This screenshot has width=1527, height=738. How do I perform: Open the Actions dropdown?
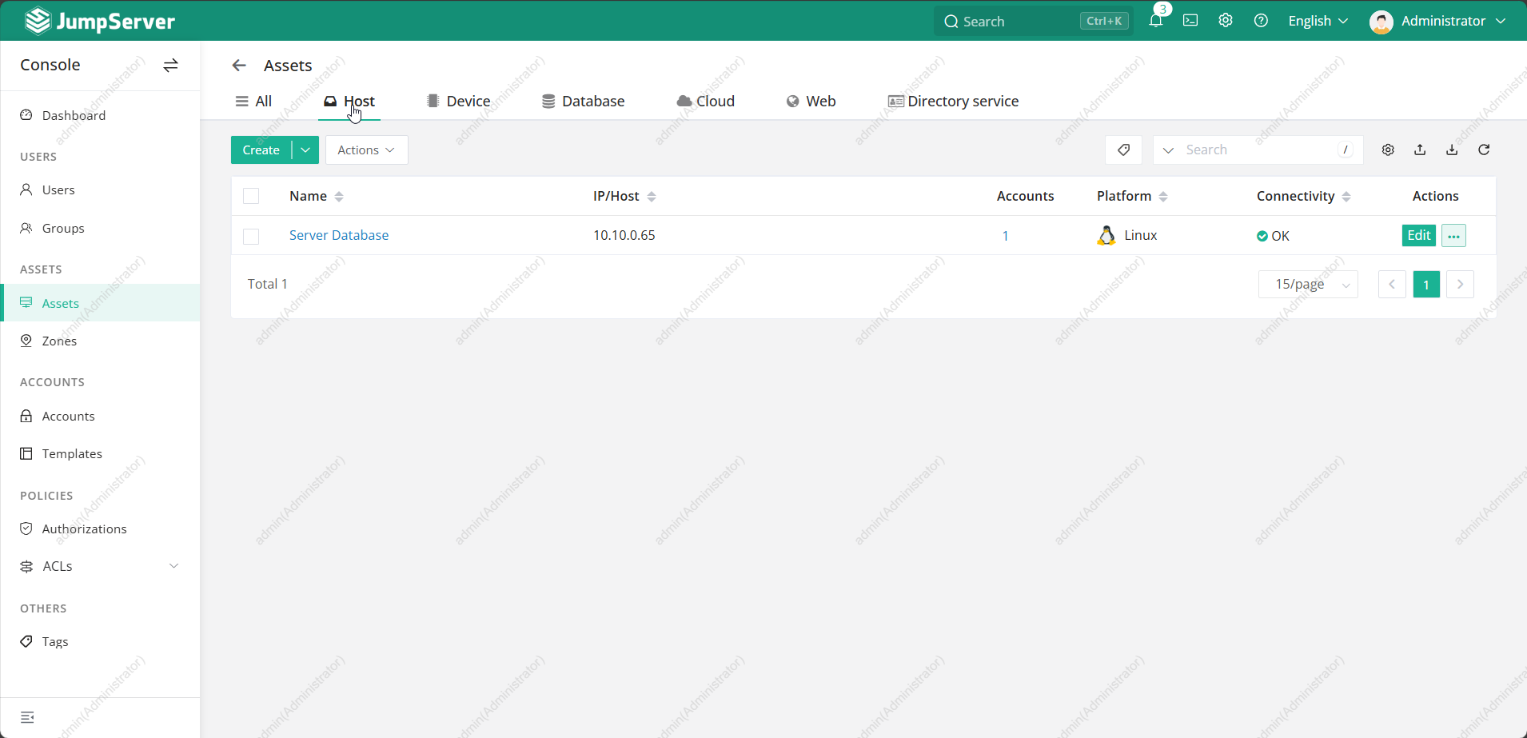(x=366, y=150)
